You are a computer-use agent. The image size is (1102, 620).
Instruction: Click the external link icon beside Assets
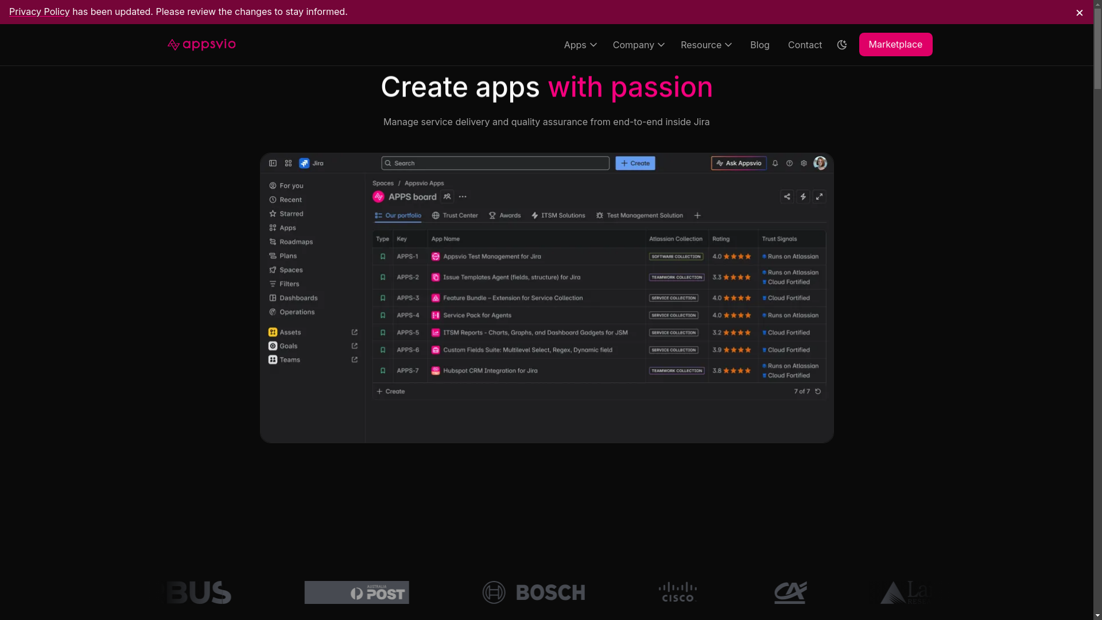click(354, 332)
